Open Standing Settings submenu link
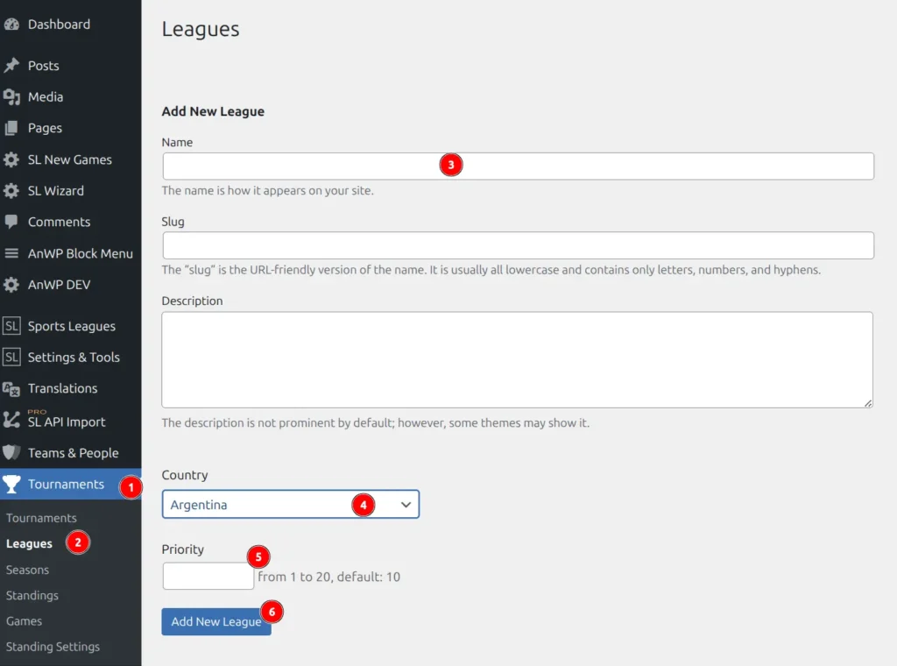 [53, 647]
